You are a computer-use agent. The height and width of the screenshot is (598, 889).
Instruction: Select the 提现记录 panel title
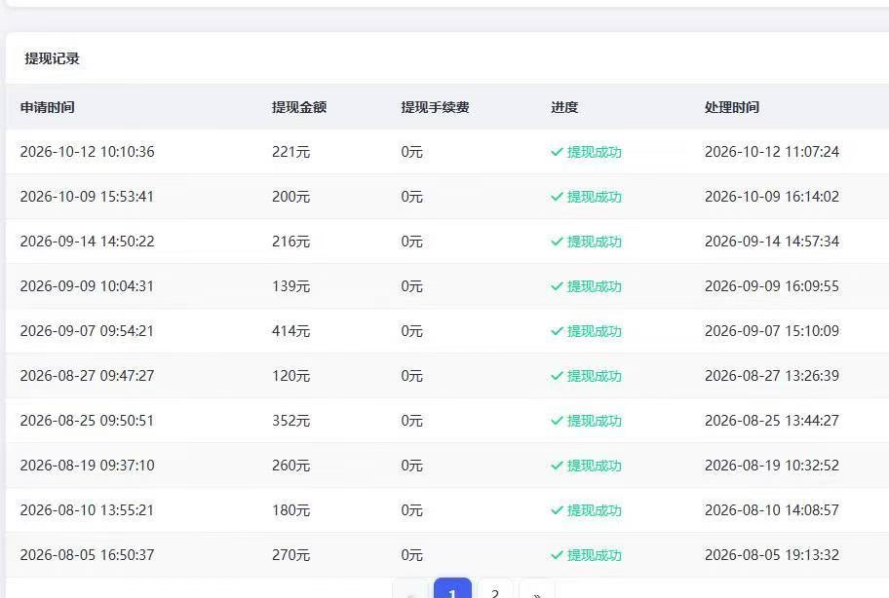pyautogui.click(x=53, y=58)
